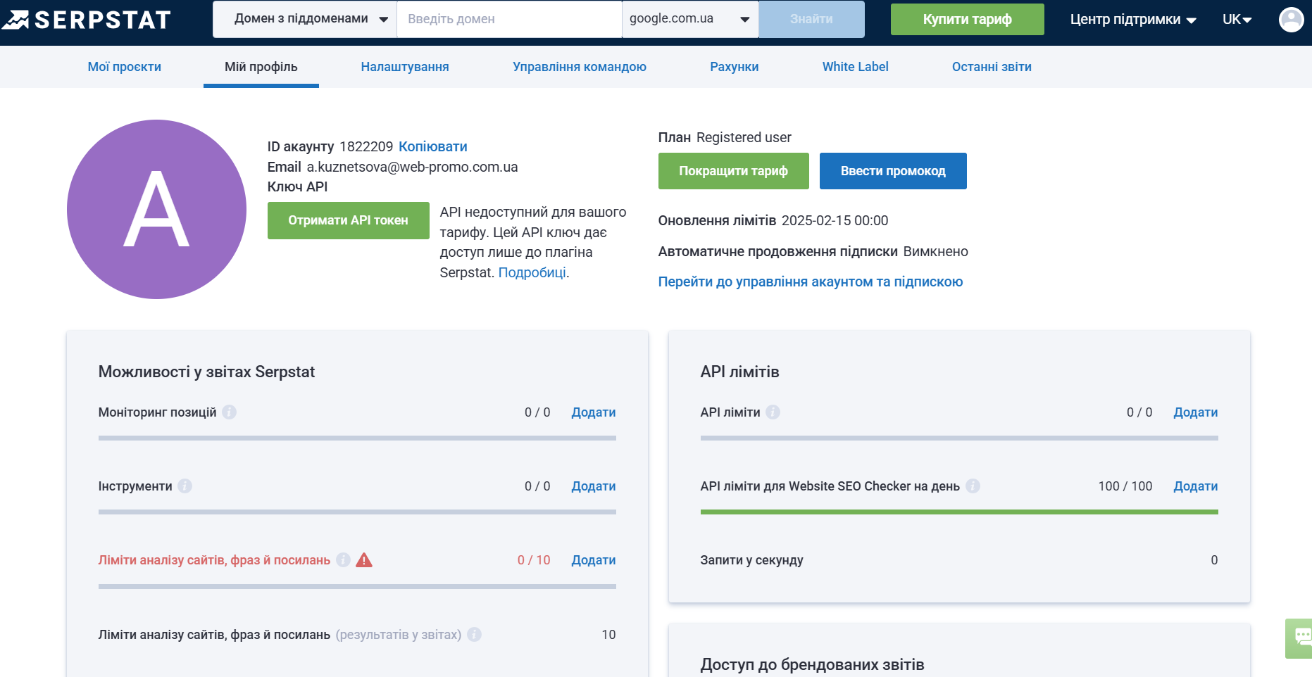Open the live chat widget

1300,638
